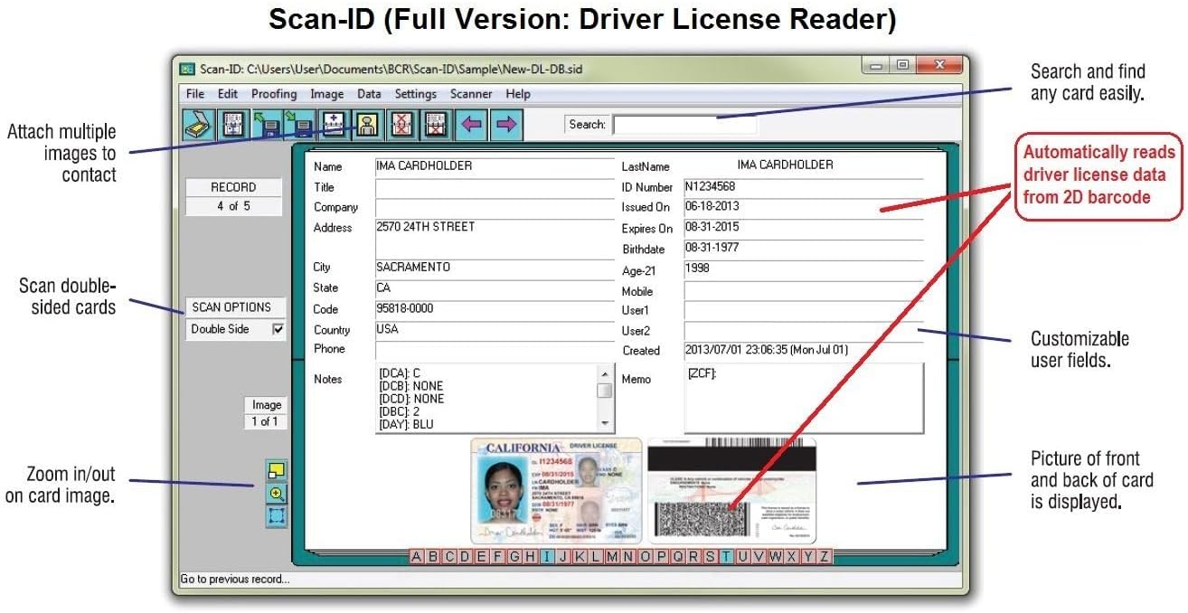Click inside the Search input field
Image resolution: width=1188 pixels, height=613 pixels.
tap(684, 124)
